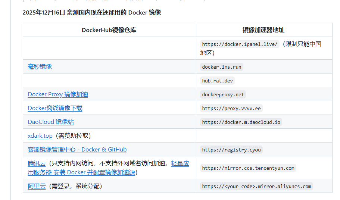This screenshot has width=340, height=200.
Task: Open 容器镜像管理中心 - Docker & GitHub link
Action: (x=77, y=150)
